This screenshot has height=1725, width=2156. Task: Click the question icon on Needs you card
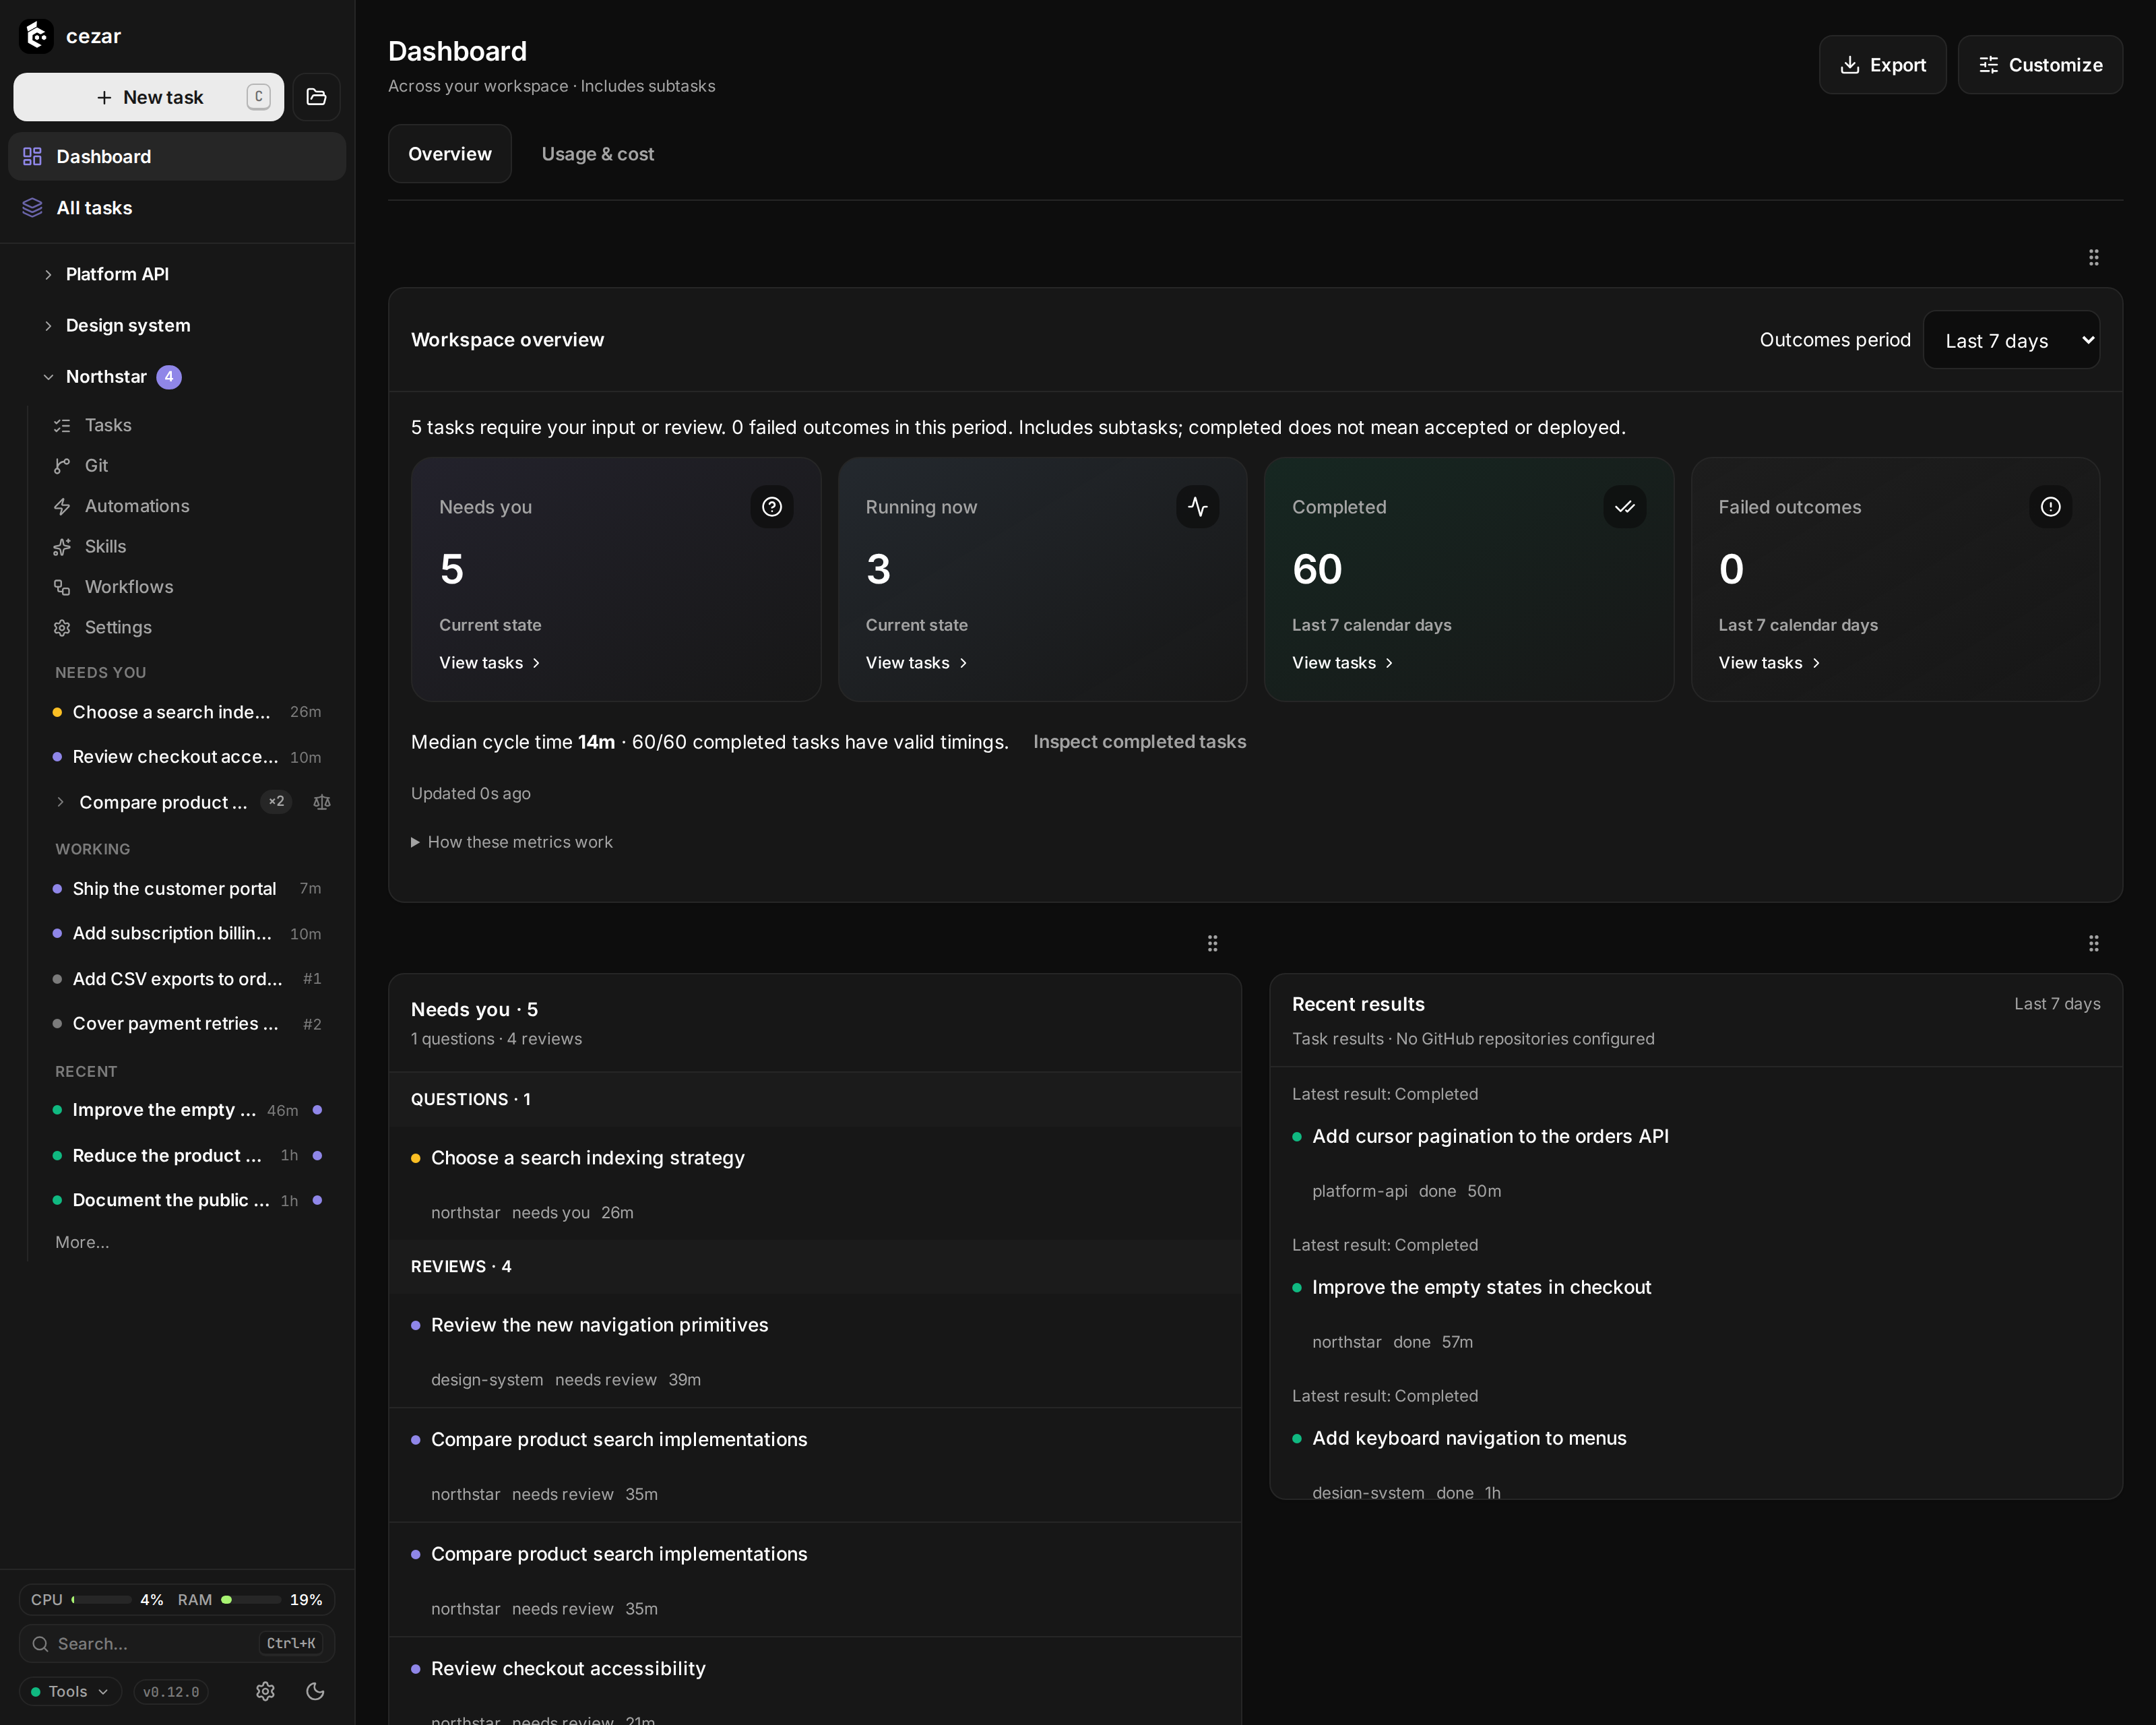click(x=772, y=507)
